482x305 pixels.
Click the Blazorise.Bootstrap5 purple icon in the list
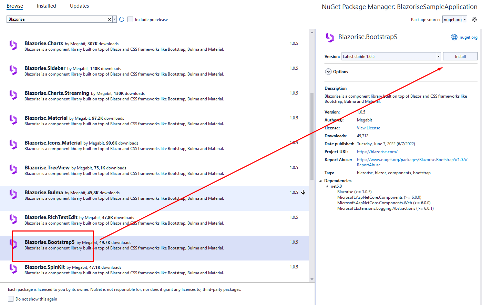click(x=13, y=244)
